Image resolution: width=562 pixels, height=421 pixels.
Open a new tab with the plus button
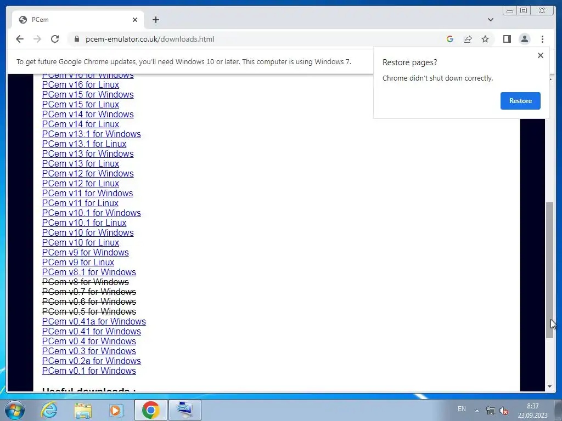[155, 20]
